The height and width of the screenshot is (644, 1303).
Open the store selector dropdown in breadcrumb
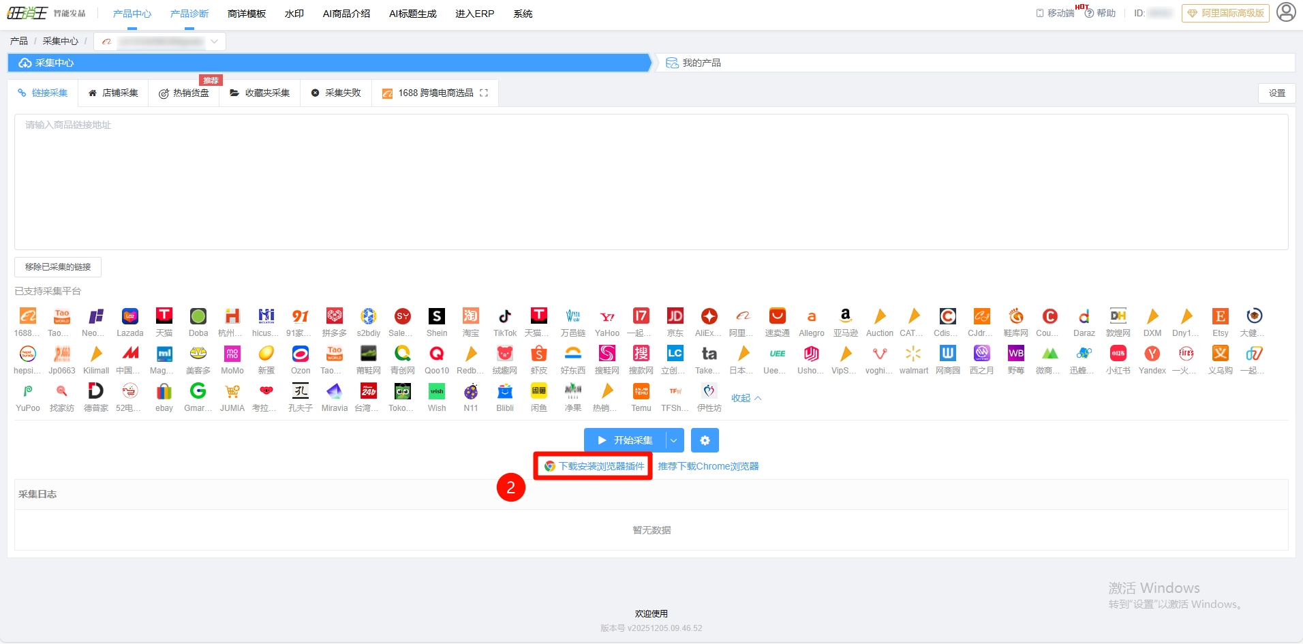point(160,42)
